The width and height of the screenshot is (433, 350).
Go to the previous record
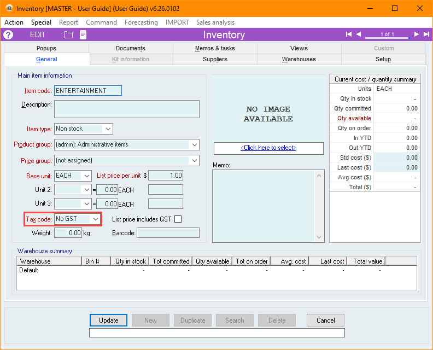[359, 34]
